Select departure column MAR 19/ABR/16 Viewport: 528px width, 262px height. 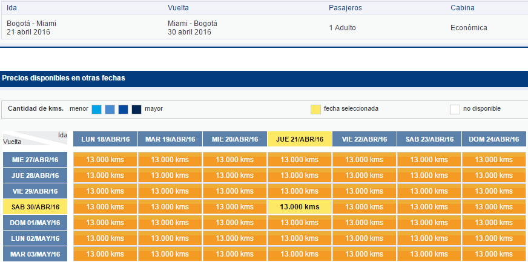click(170, 139)
